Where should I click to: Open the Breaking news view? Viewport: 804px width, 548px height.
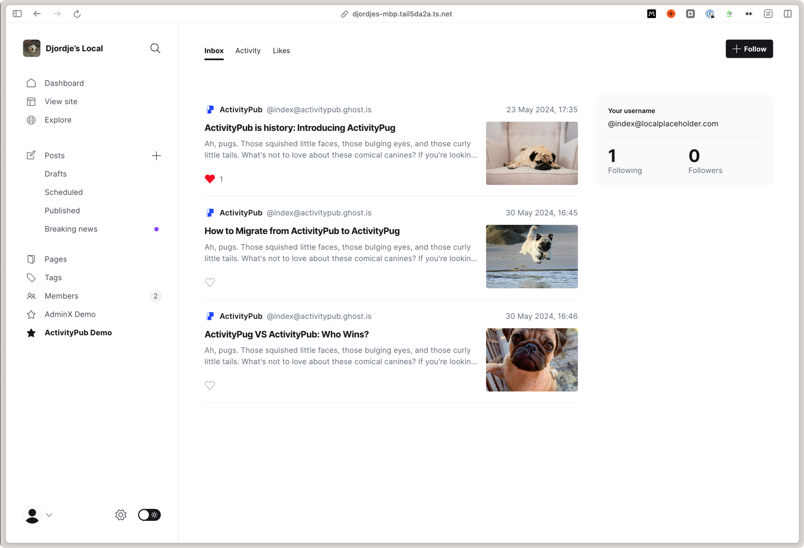(71, 229)
